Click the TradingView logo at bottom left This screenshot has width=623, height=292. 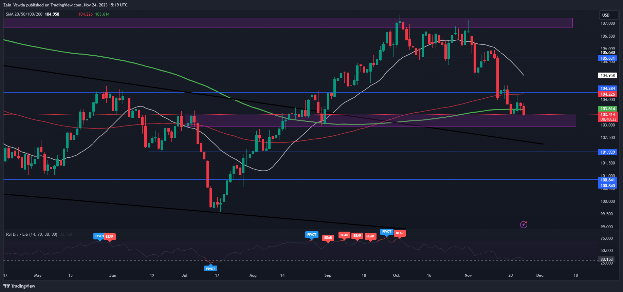pos(19,286)
